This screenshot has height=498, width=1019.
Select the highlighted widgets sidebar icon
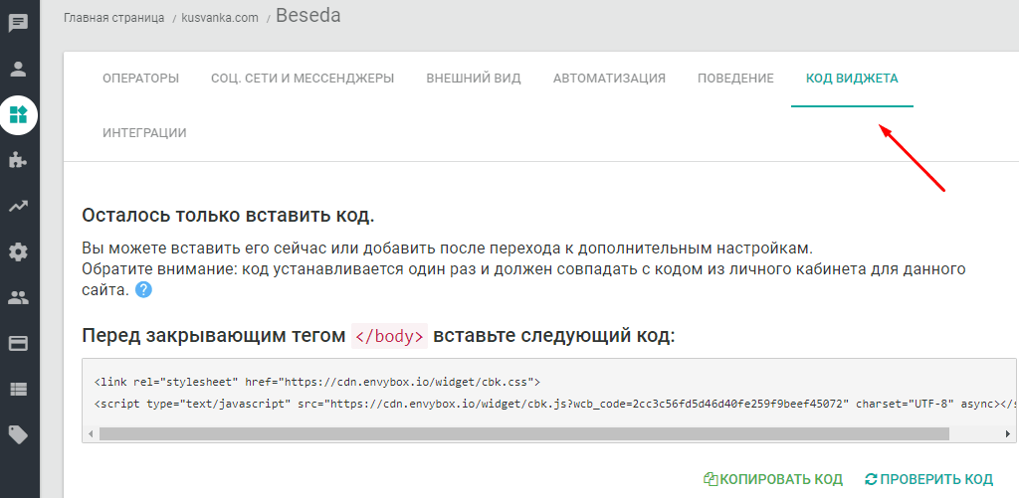(x=18, y=114)
